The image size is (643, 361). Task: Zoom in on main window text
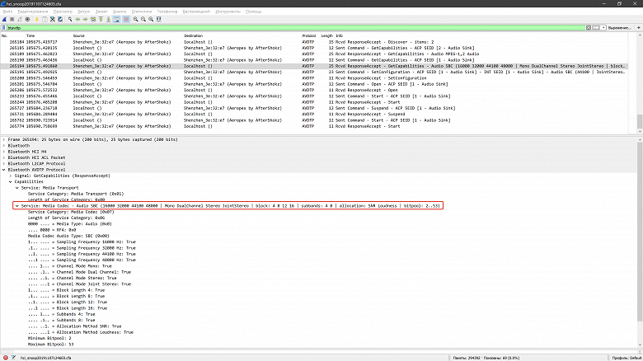(x=136, y=19)
